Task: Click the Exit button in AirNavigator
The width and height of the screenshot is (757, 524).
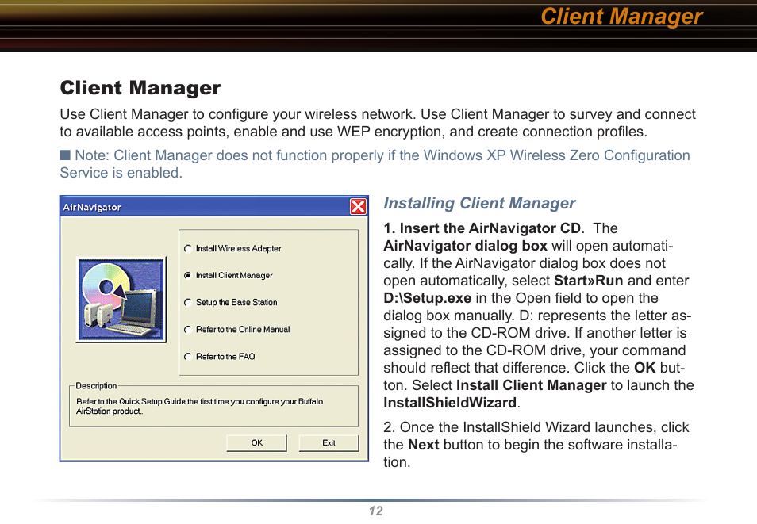Action: coord(329,443)
